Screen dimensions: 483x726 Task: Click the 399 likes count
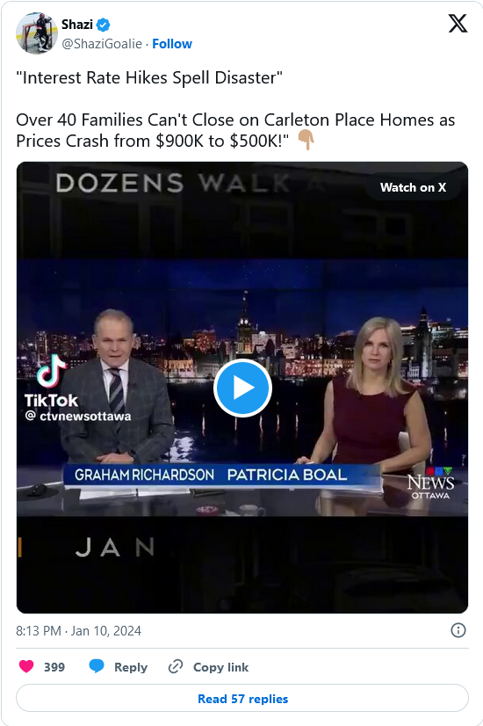pyautogui.click(x=54, y=667)
